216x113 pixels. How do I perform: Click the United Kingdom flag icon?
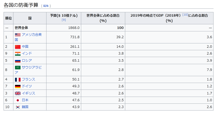coord(18,93)
